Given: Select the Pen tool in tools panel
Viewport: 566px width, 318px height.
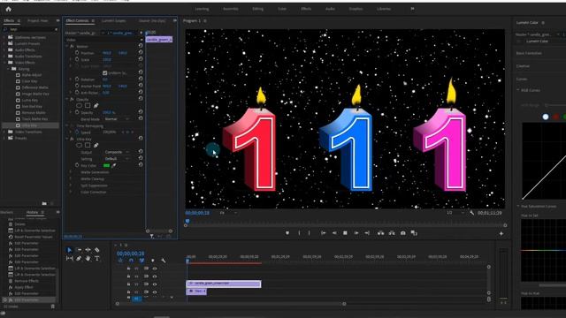Looking at the screenshot, I should pyautogui.click(x=79, y=259).
